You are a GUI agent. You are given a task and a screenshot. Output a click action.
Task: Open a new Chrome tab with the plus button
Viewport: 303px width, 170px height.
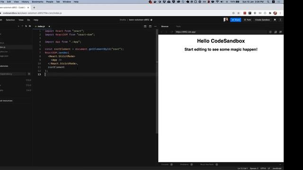point(34,8)
